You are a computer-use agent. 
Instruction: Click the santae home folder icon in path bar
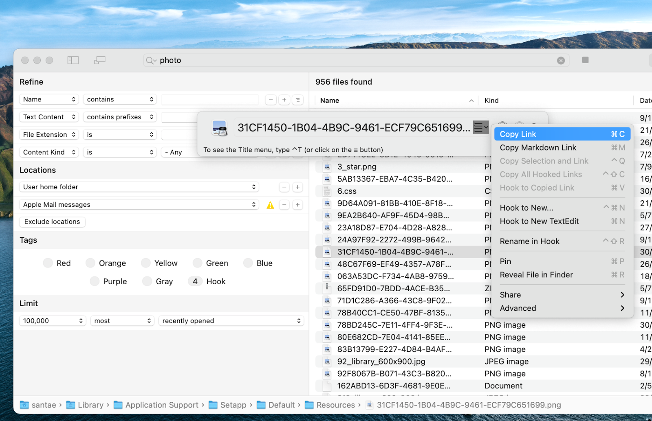tap(24, 405)
